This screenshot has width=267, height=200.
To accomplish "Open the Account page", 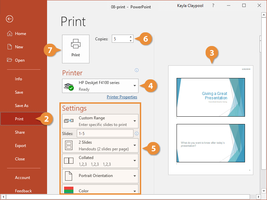I will point(22,178).
